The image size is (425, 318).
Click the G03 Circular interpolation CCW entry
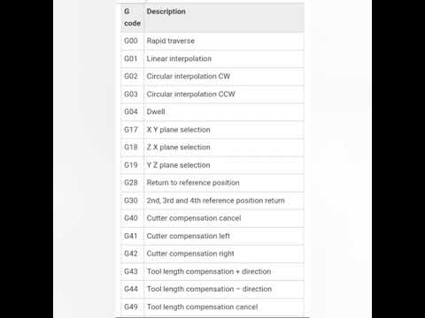tap(212, 95)
